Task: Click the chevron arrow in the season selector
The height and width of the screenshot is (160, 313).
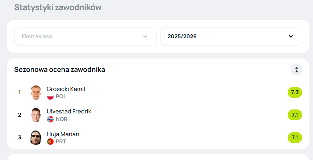Action: pos(291,36)
